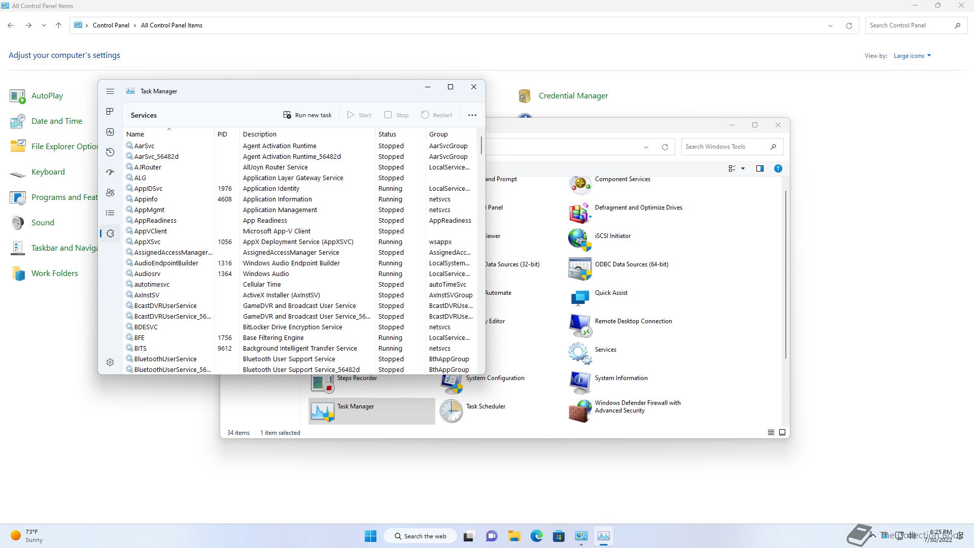Click Control Panel breadcrumb in address bar
The width and height of the screenshot is (974, 548).
pos(111,25)
